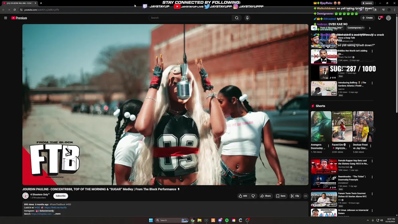Open Windows Start menu

(151, 220)
